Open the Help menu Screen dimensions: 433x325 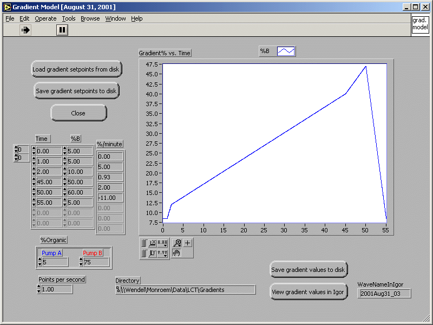(x=137, y=18)
